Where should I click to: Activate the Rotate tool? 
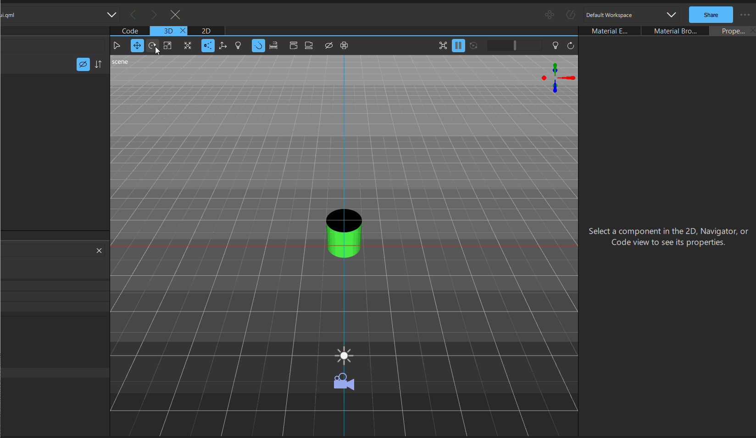coord(152,45)
